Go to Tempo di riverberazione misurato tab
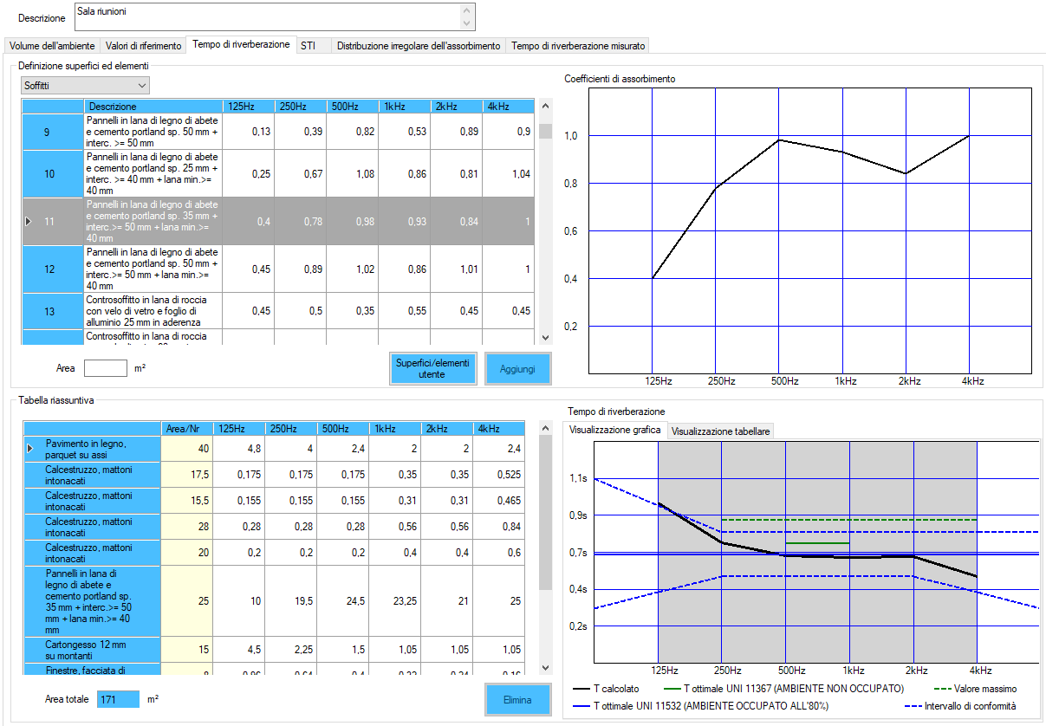 click(x=578, y=46)
